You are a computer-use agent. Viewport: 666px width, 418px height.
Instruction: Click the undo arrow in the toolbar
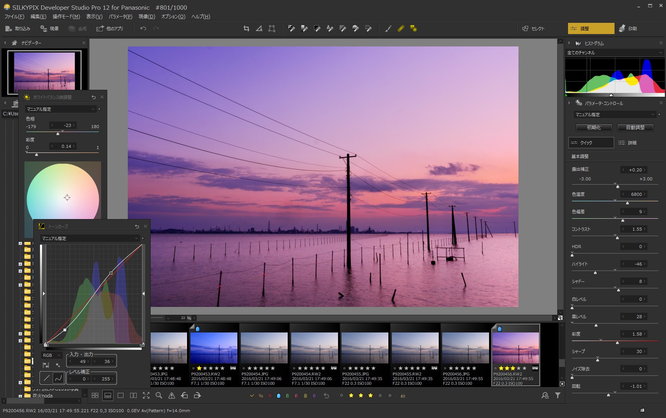[143, 29]
